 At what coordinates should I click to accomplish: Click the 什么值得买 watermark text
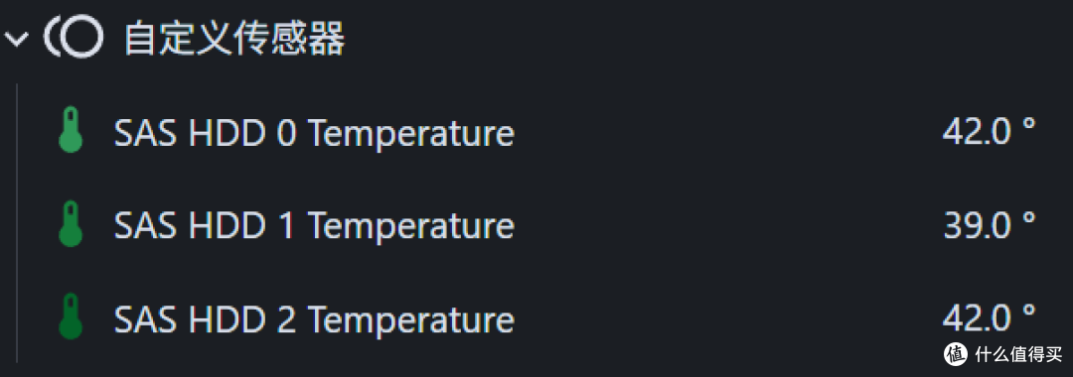(x=1018, y=354)
